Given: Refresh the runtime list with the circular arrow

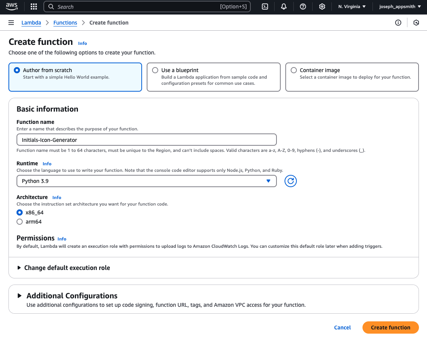Looking at the screenshot, I should [x=291, y=181].
